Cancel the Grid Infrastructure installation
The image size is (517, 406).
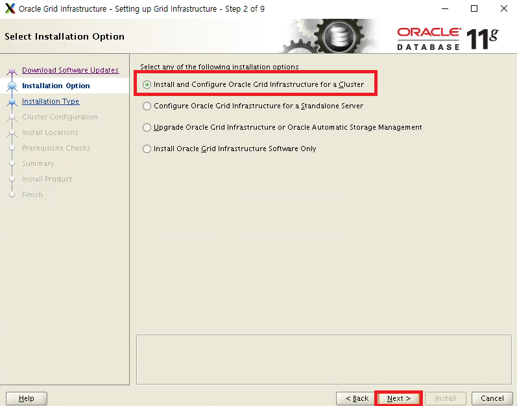point(492,398)
